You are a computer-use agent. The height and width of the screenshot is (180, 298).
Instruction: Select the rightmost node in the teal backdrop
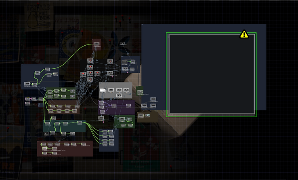pyautogui.click(x=80, y=122)
